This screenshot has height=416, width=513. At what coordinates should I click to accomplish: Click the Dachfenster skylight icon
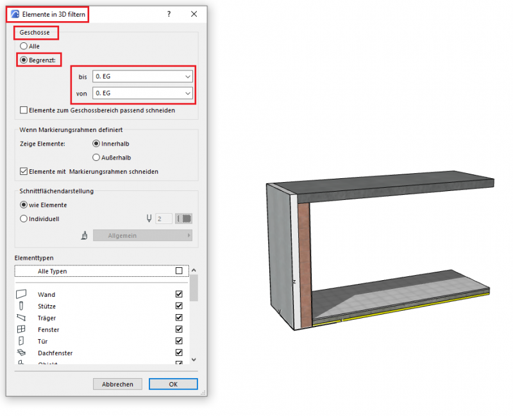(x=21, y=353)
